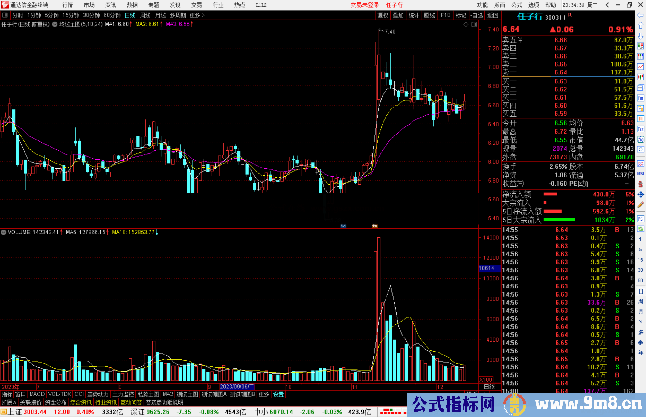Image resolution: width=646 pixels, height=417 pixels.
Task: Click the F12 trading sidebar icon
Action: point(640,129)
